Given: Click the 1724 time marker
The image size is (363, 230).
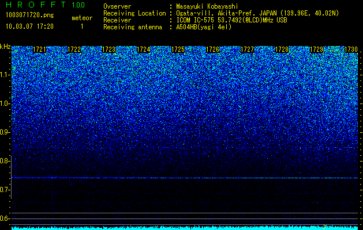Looking at the screenshot, I should pos(144,49).
